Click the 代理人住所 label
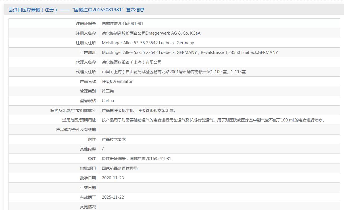This screenshot has width=344, height=210. point(86,72)
